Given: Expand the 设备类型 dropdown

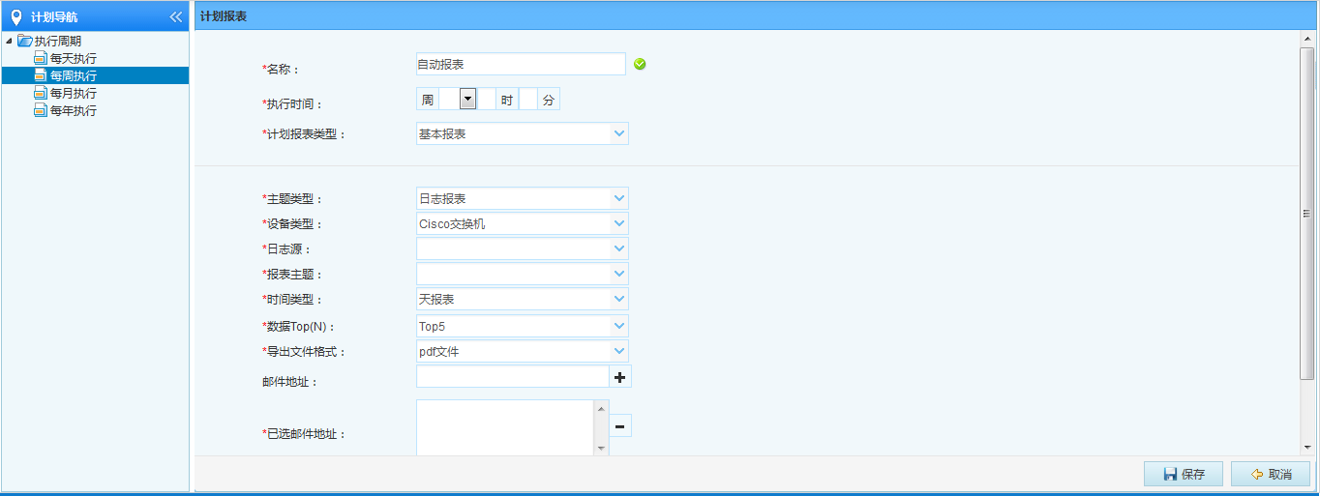Looking at the screenshot, I should [x=619, y=223].
